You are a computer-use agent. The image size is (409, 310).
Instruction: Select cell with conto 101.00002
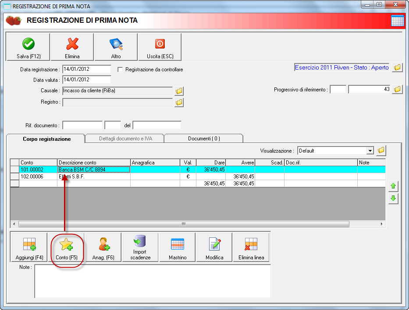38,170
